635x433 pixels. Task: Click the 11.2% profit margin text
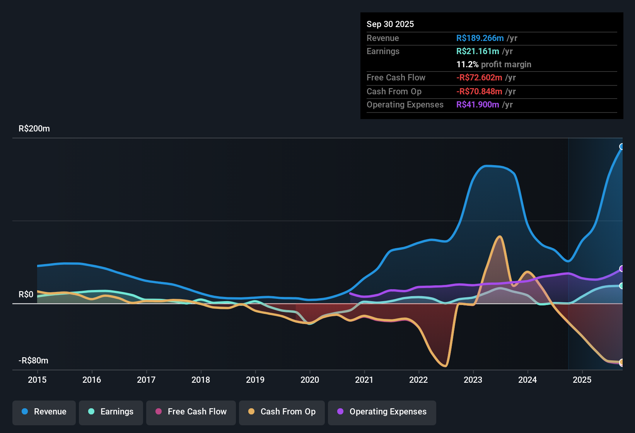494,64
